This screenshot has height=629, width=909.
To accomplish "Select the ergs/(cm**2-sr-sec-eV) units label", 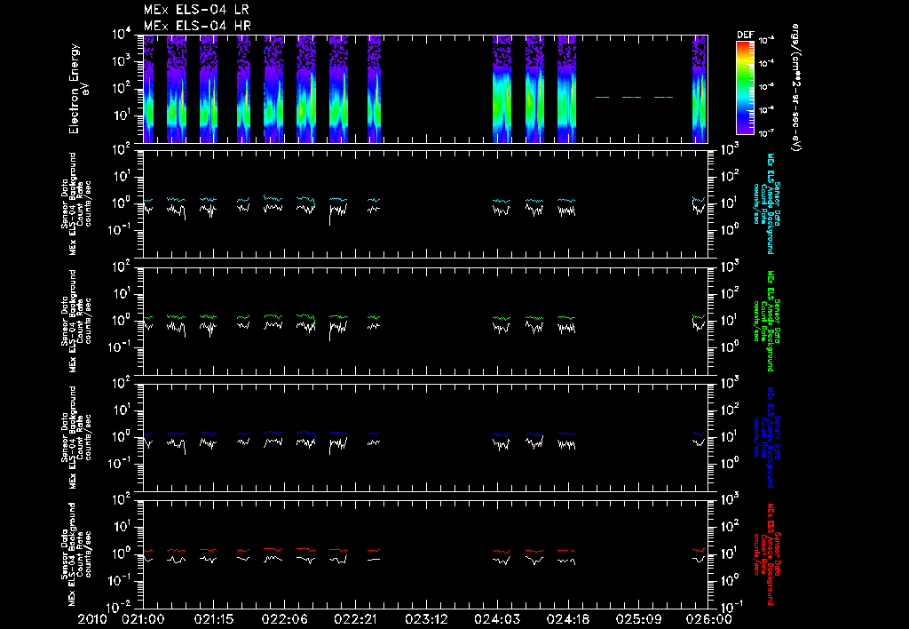I will pos(795,88).
